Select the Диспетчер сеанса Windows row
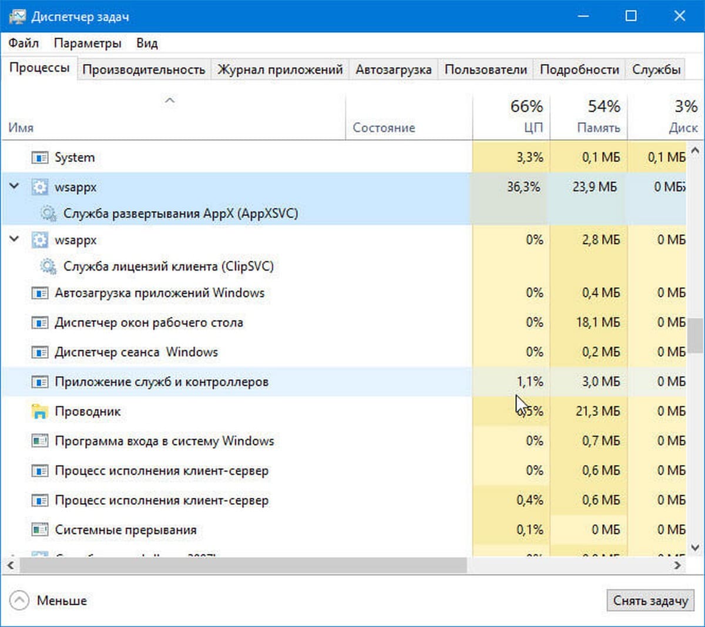 click(344, 352)
